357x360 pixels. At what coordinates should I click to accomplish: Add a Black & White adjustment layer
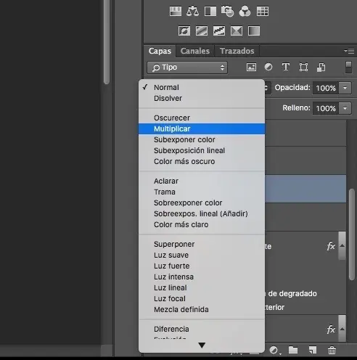pyautogui.click(x=210, y=12)
